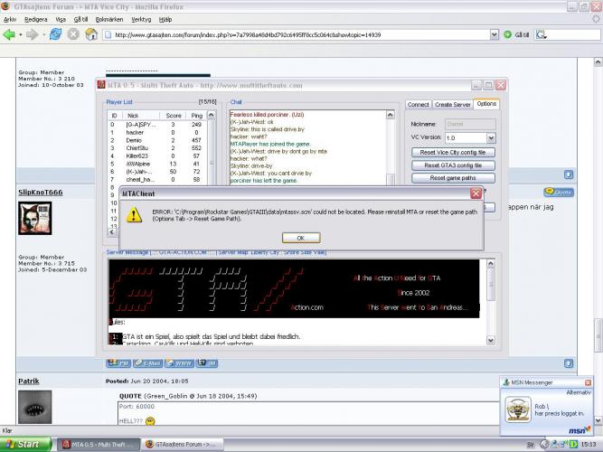Open the Verktyg menu
The image size is (603, 452).
click(142, 17)
